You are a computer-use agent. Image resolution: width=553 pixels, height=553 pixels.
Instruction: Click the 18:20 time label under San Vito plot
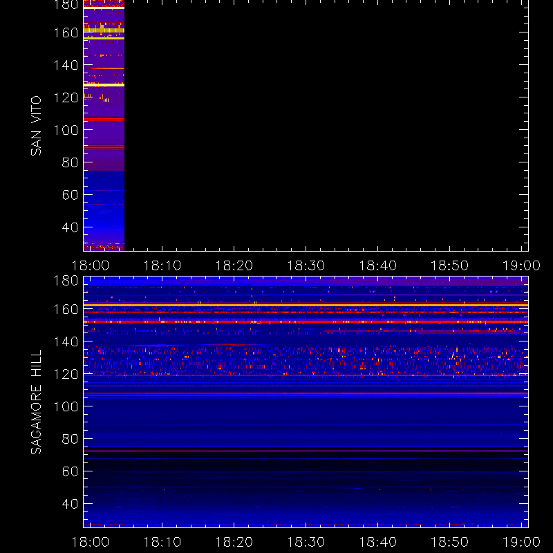[234, 265]
